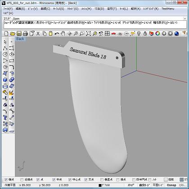Click the Undo arrow icon
Viewport: 189px width, 189px height.
tap(57, 34)
